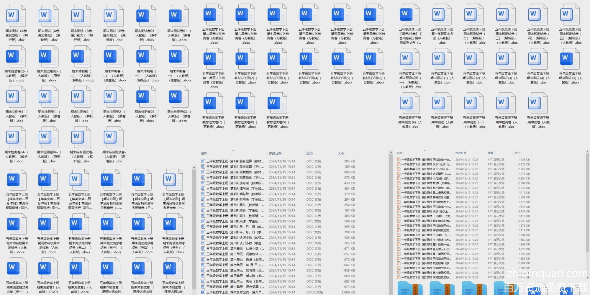The image size is (590, 295).
Task: Open 五年级数学上册 北京市名校期末测试卷 file
Action: (x=16, y=224)
